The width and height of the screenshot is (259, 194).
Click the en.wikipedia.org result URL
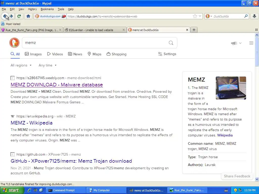coord(46,116)
